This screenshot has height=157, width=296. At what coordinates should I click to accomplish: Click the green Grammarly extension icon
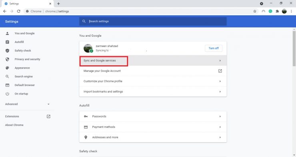click(270, 11)
